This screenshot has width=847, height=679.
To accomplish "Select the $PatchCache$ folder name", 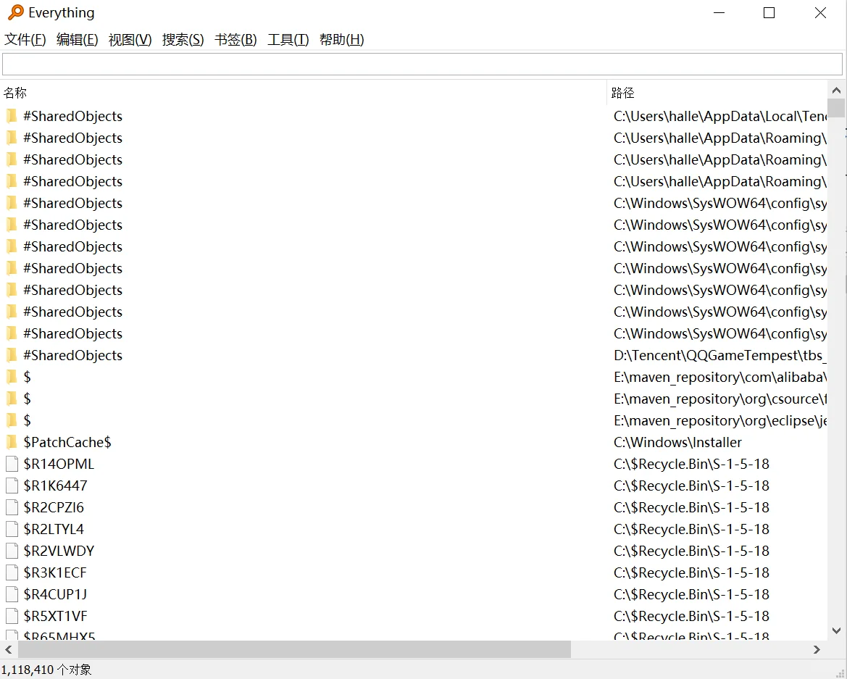I will (67, 442).
